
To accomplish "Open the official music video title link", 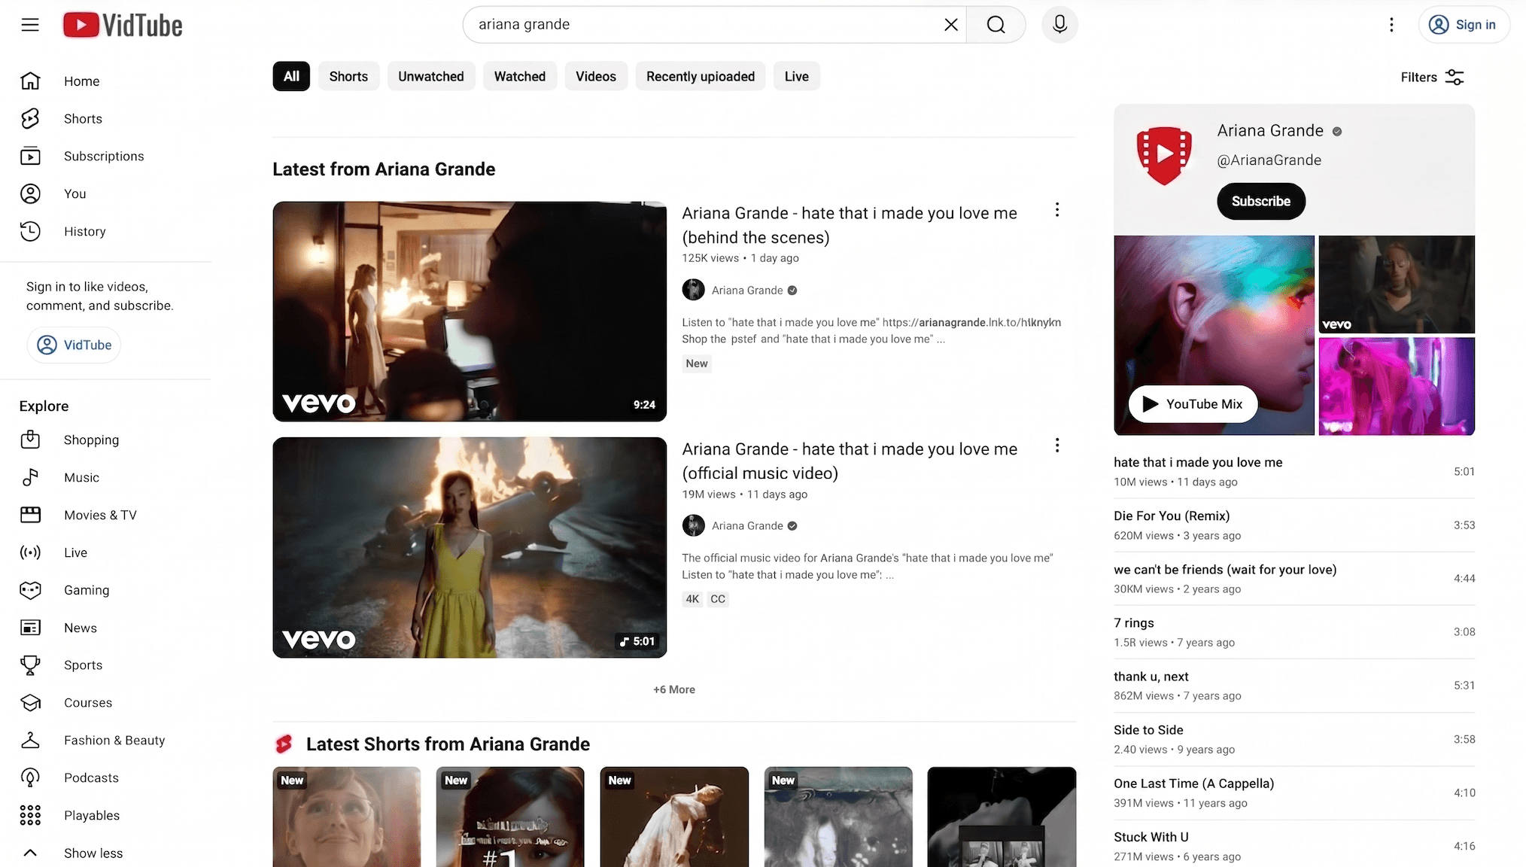I will (850, 461).
